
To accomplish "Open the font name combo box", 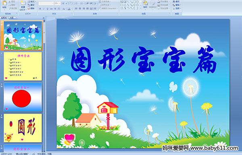I will [x=46, y=3].
